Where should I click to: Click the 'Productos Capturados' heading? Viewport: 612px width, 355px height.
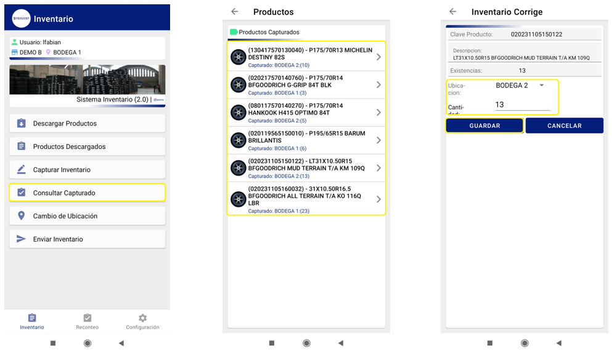pyautogui.click(x=269, y=32)
